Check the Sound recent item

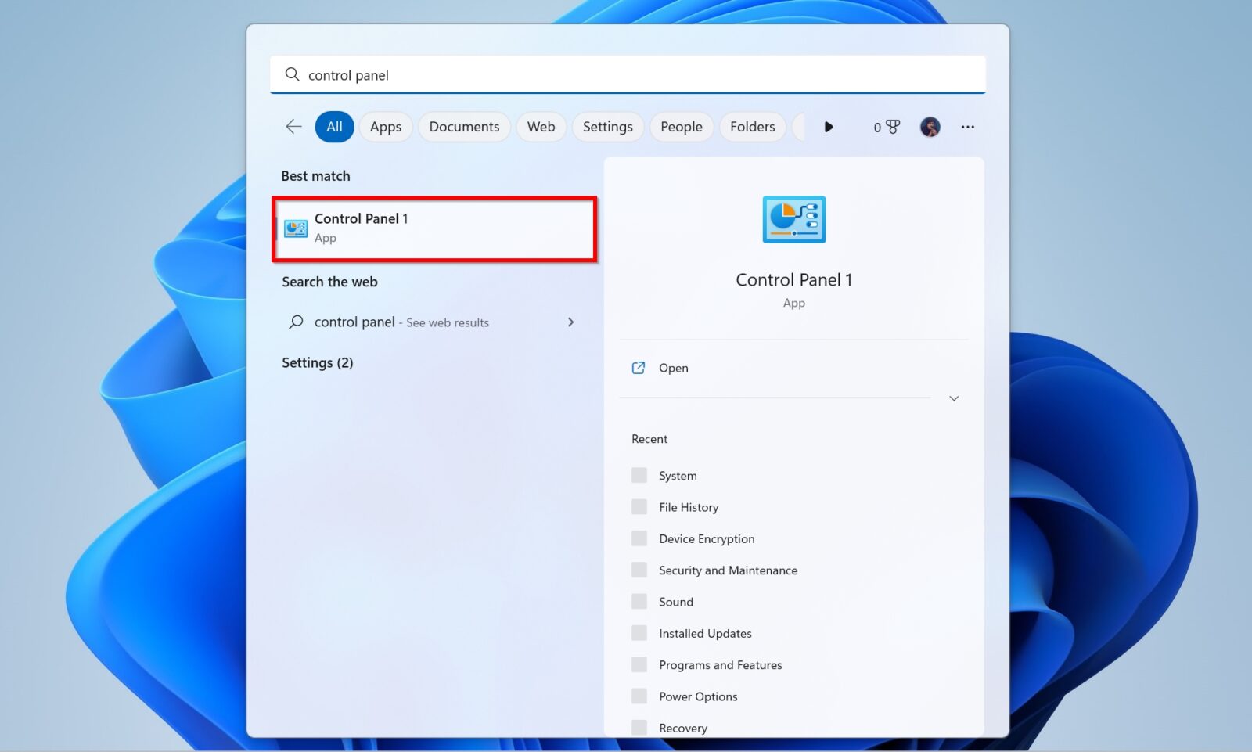[x=638, y=601]
